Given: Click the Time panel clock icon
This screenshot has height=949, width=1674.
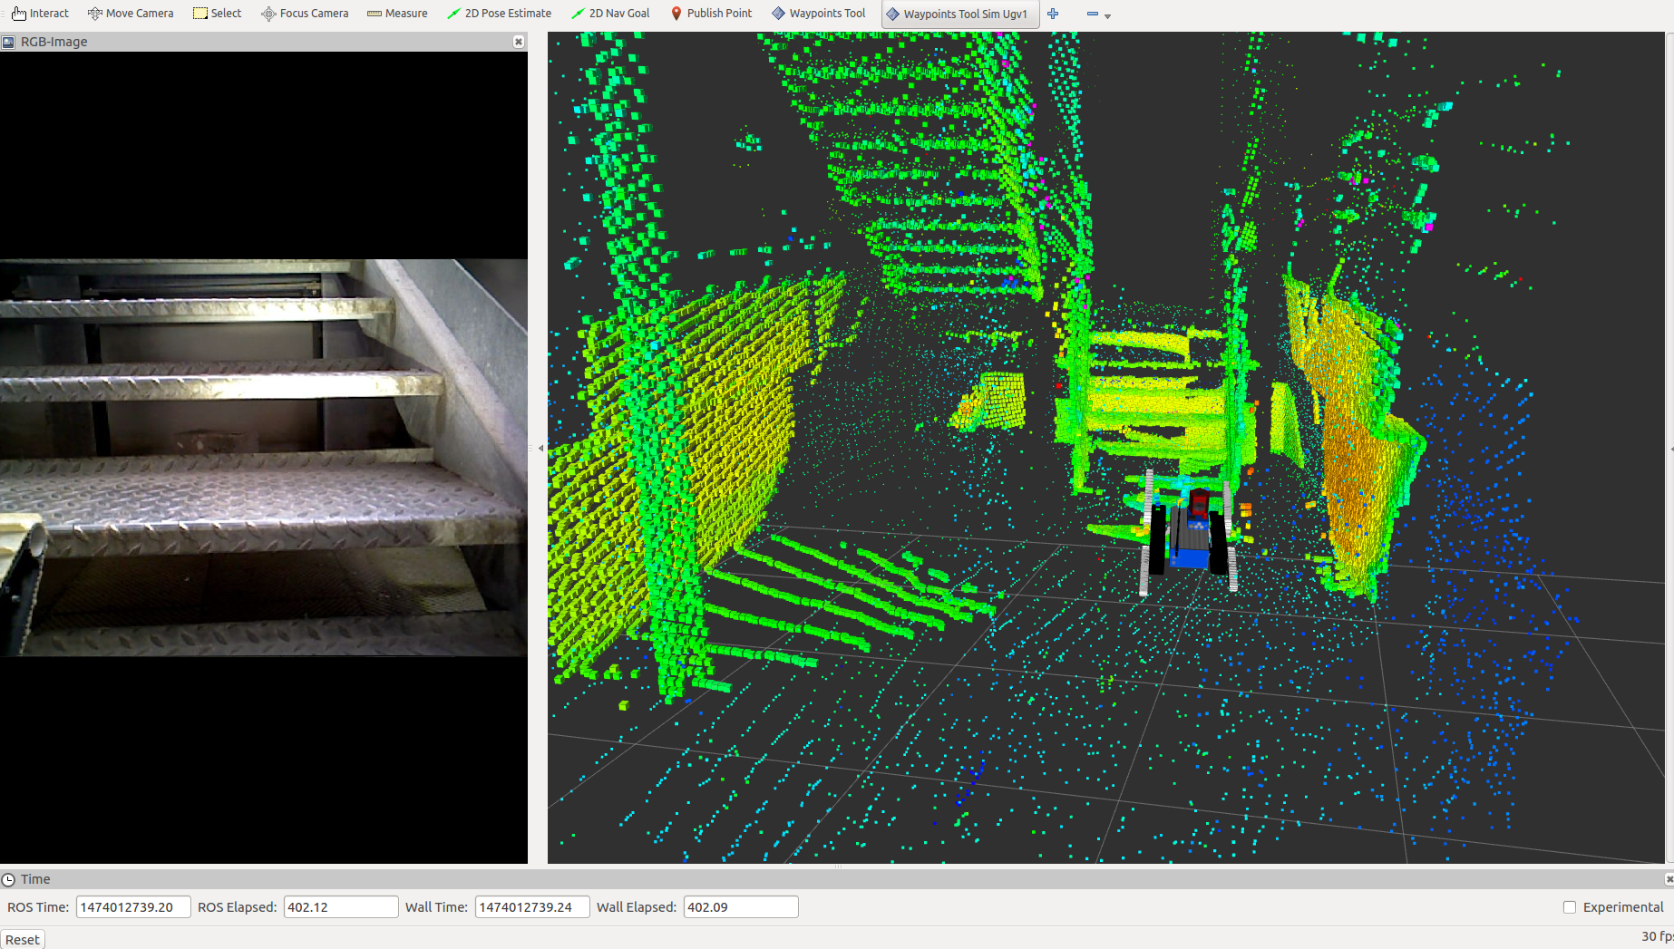Looking at the screenshot, I should coord(8,879).
